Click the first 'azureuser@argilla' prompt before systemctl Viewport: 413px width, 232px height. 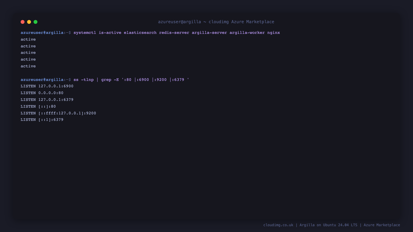click(42, 33)
